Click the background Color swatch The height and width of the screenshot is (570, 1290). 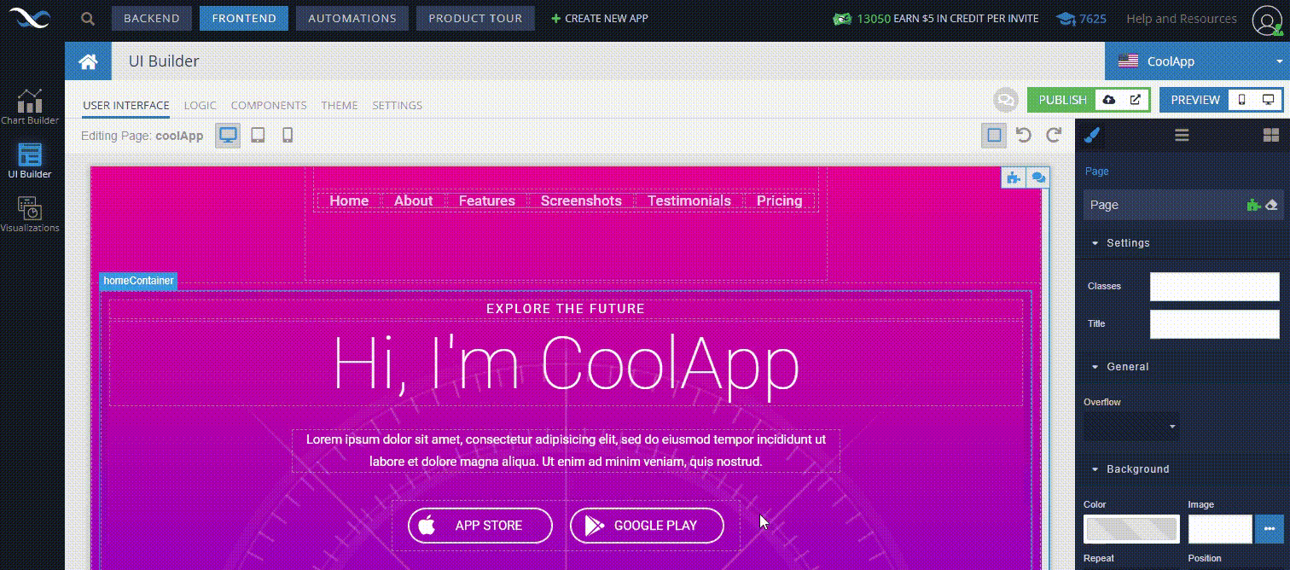(1131, 529)
